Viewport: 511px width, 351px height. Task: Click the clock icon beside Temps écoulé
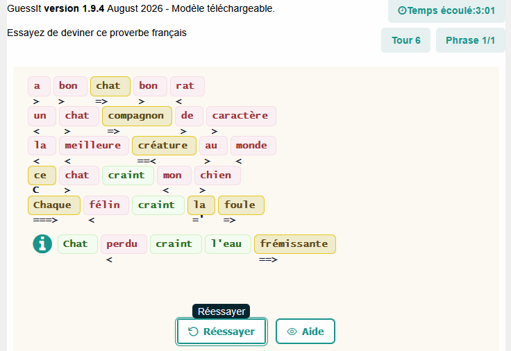click(402, 10)
